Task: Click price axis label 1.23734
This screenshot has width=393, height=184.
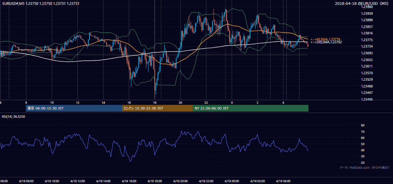Action: [x=367, y=46]
